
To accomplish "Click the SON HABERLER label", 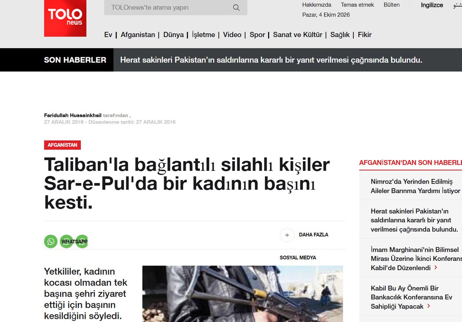I will 75,60.
